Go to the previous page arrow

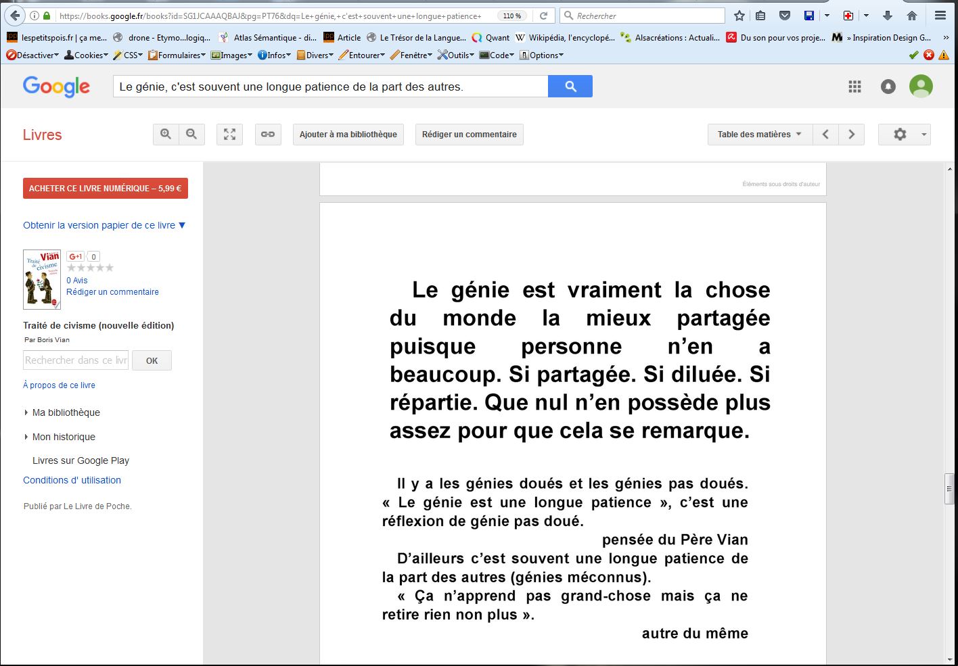pos(825,135)
